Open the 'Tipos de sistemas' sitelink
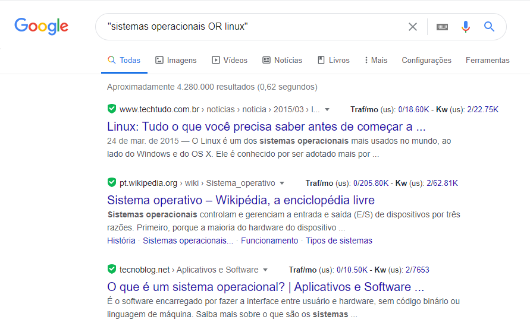 [339, 241]
